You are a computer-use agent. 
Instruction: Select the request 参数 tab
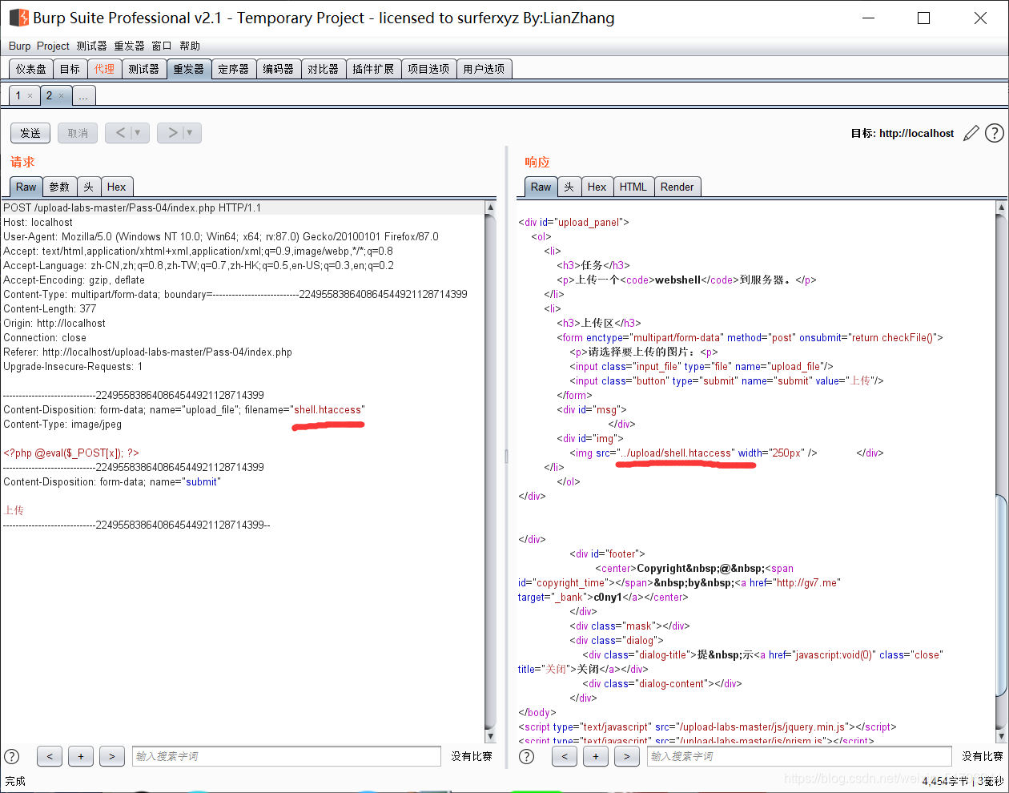click(x=59, y=187)
